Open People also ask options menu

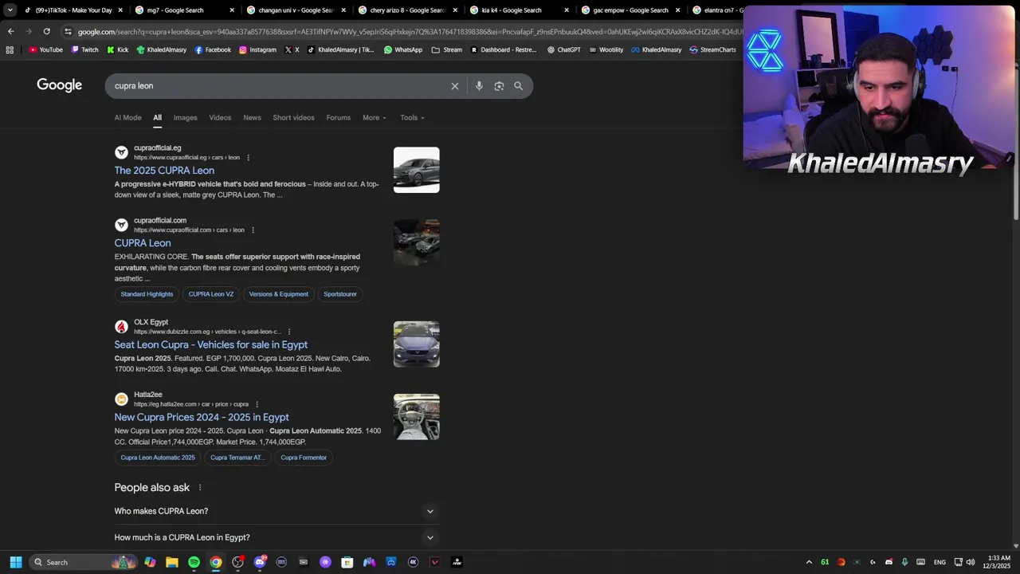tap(200, 487)
